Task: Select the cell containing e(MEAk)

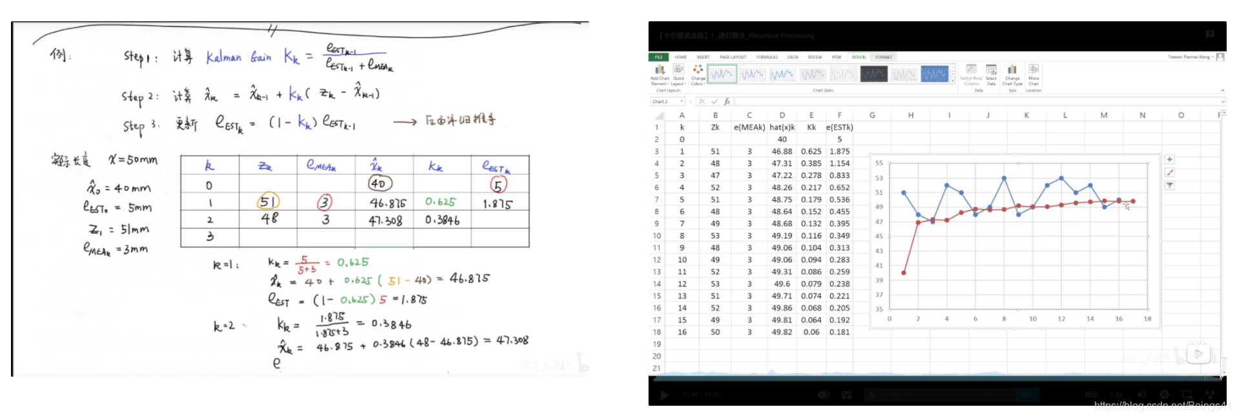Action: point(749,127)
